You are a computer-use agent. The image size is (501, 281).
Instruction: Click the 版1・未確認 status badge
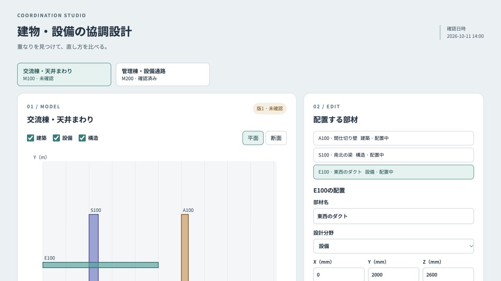tap(270, 108)
